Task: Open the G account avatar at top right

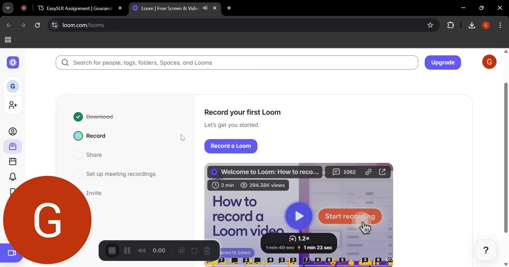Action: click(x=489, y=62)
